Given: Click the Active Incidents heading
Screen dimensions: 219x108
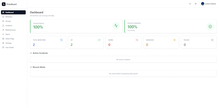Looking at the screenshot, I should pos(40,53).
